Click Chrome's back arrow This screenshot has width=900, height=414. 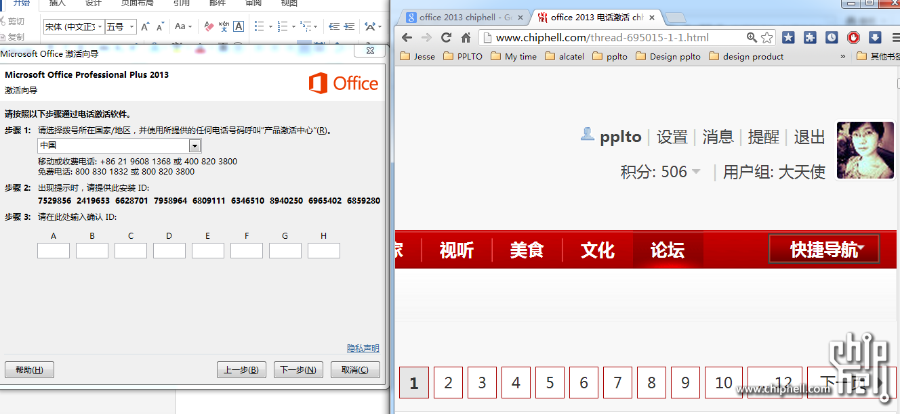tap(407, 38)
